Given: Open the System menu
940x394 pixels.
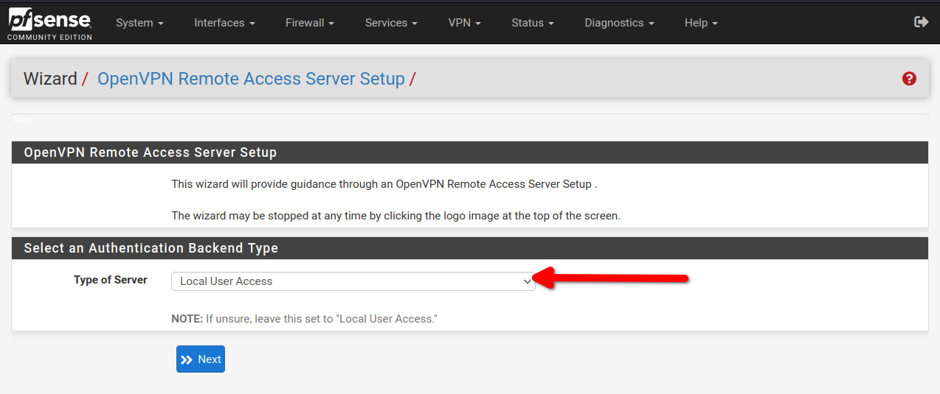Looking at the screenshot, I should pyautogui.click(x=139, y=23).
